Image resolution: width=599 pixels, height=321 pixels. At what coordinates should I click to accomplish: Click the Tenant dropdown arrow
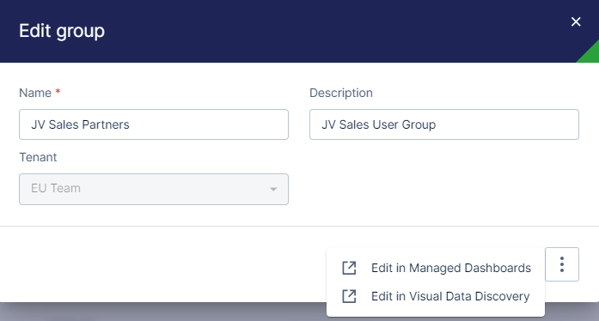(273, 190)
